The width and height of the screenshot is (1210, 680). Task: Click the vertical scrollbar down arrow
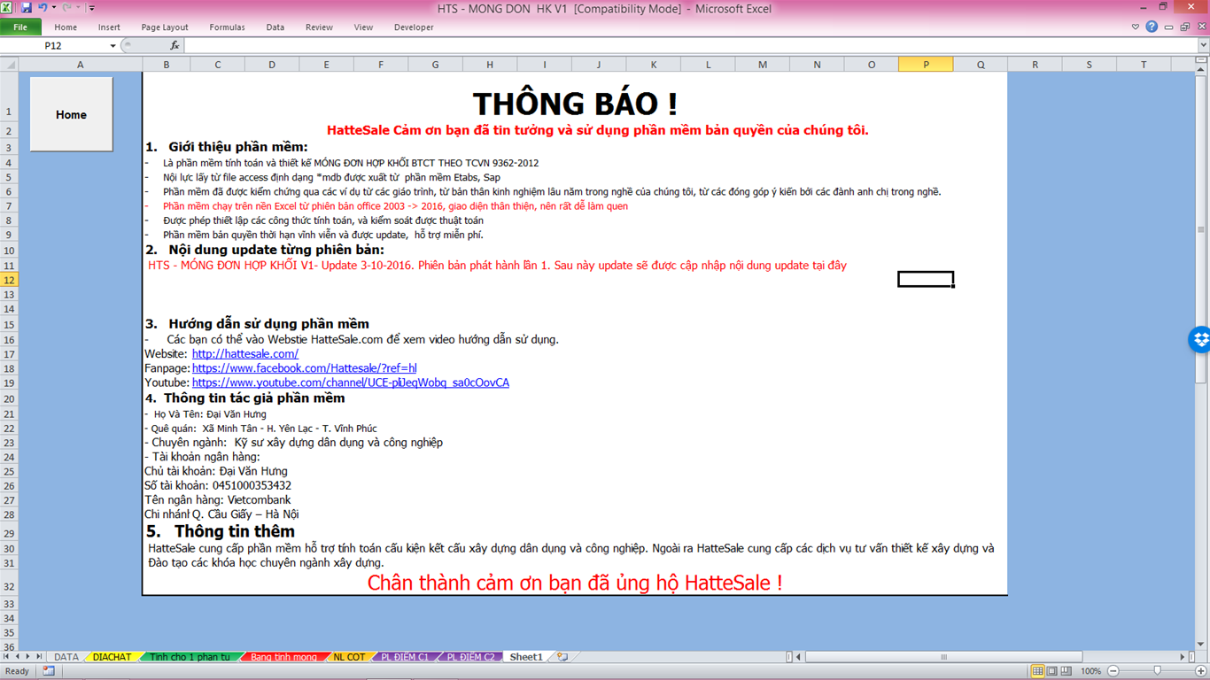[1201, 645]
